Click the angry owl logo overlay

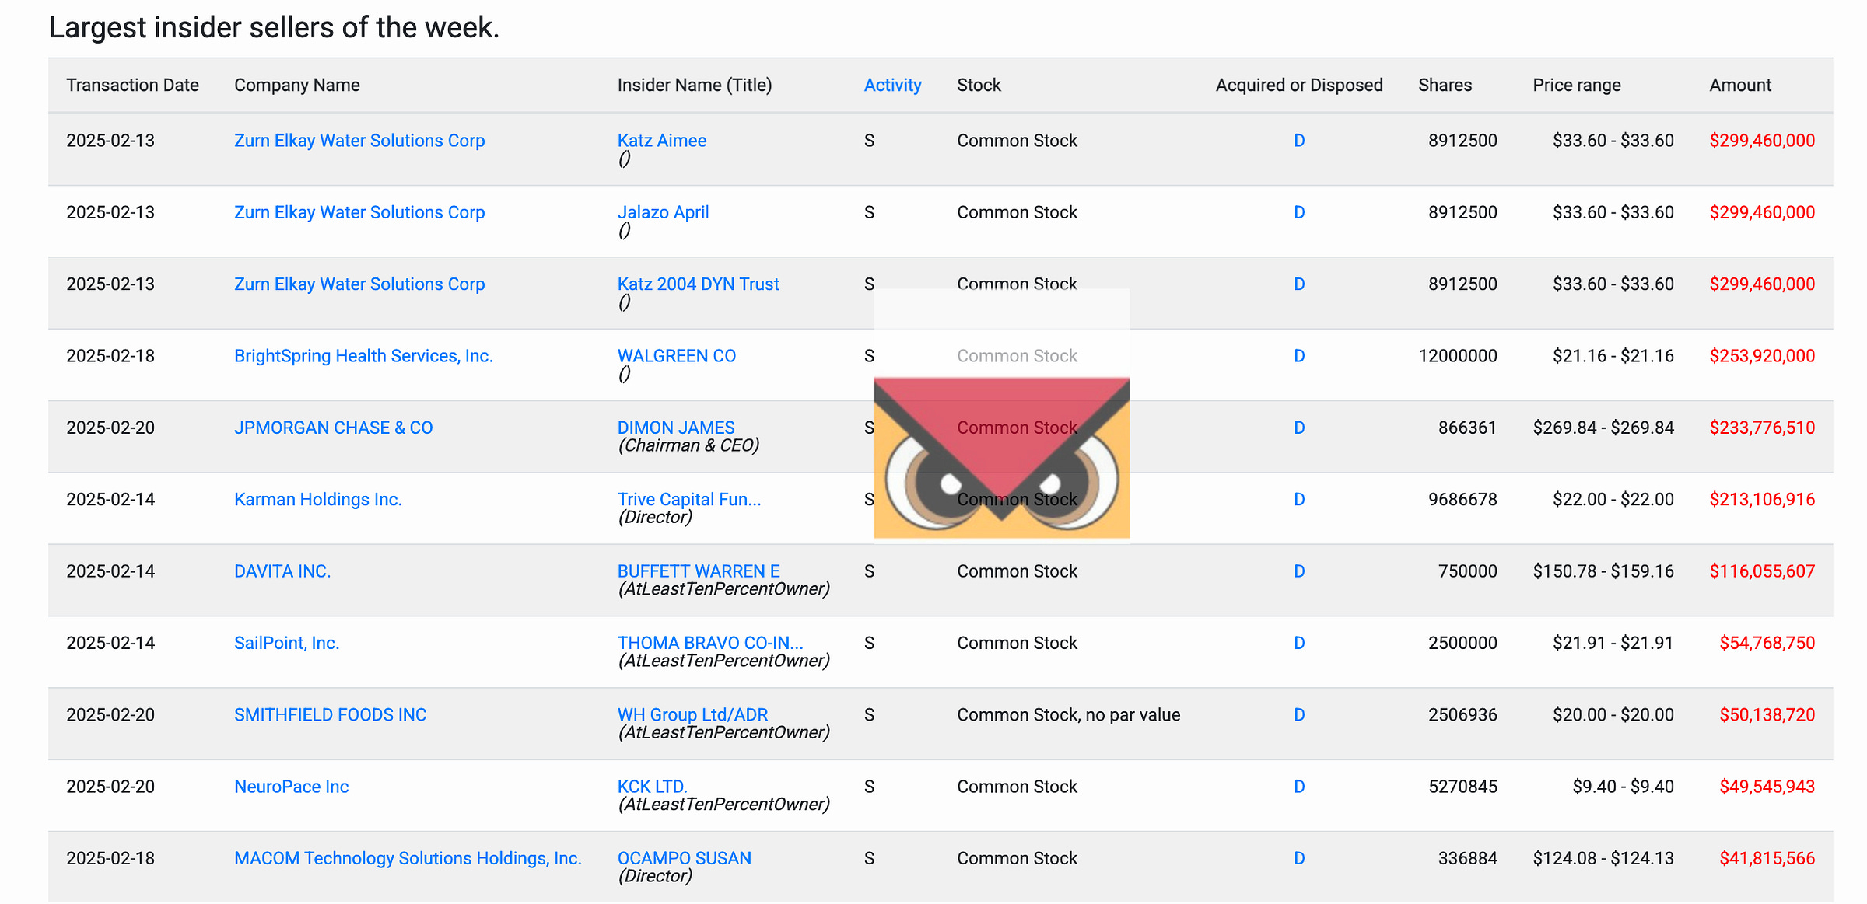coord(1001,457)
